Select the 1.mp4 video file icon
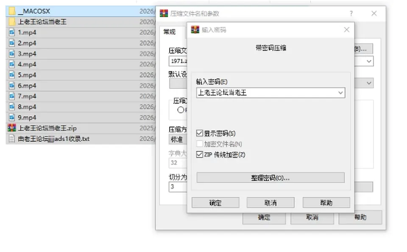This screenshot has height=252, width=407. (x=12, y=33)
